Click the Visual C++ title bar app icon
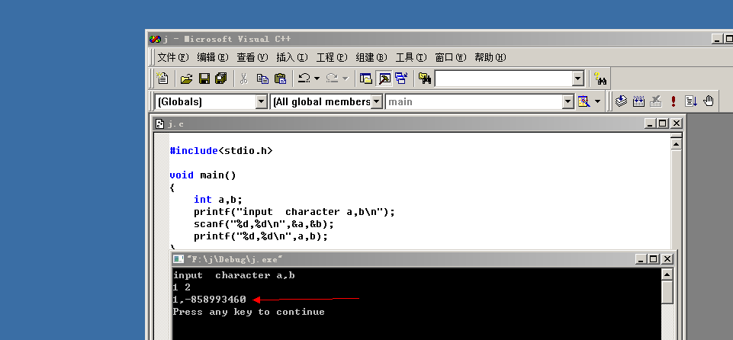 155,39
